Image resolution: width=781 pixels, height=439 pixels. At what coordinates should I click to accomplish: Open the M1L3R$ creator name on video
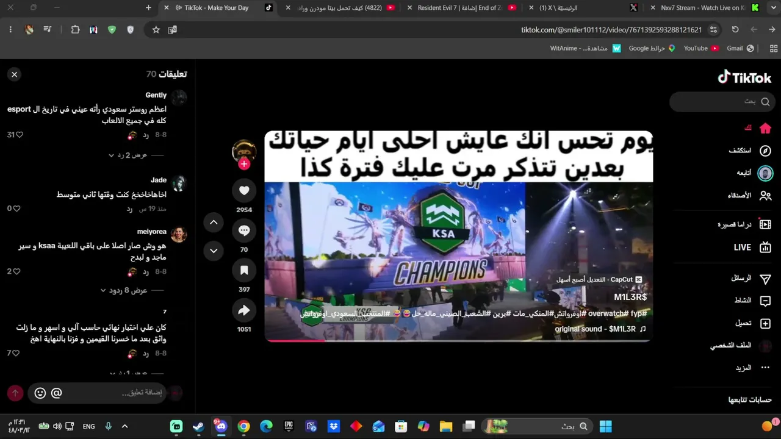[630, 297]
